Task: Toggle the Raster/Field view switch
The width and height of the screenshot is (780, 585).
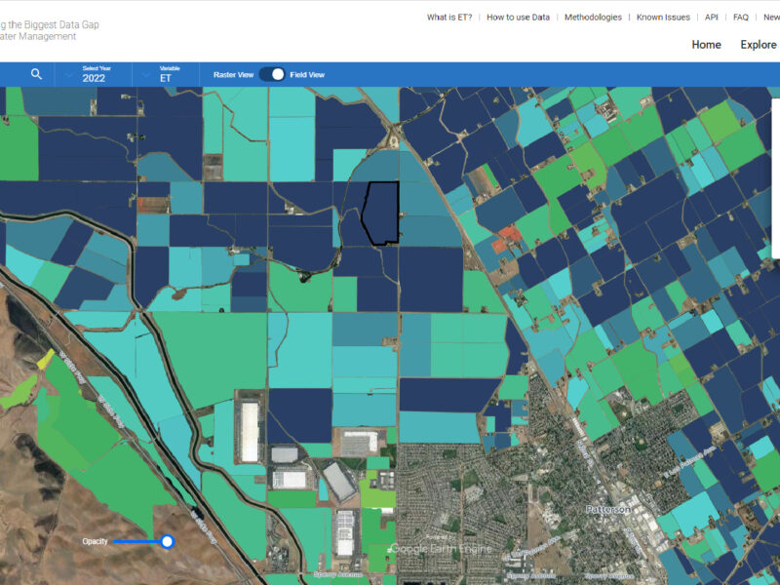Action: point(272,74)
